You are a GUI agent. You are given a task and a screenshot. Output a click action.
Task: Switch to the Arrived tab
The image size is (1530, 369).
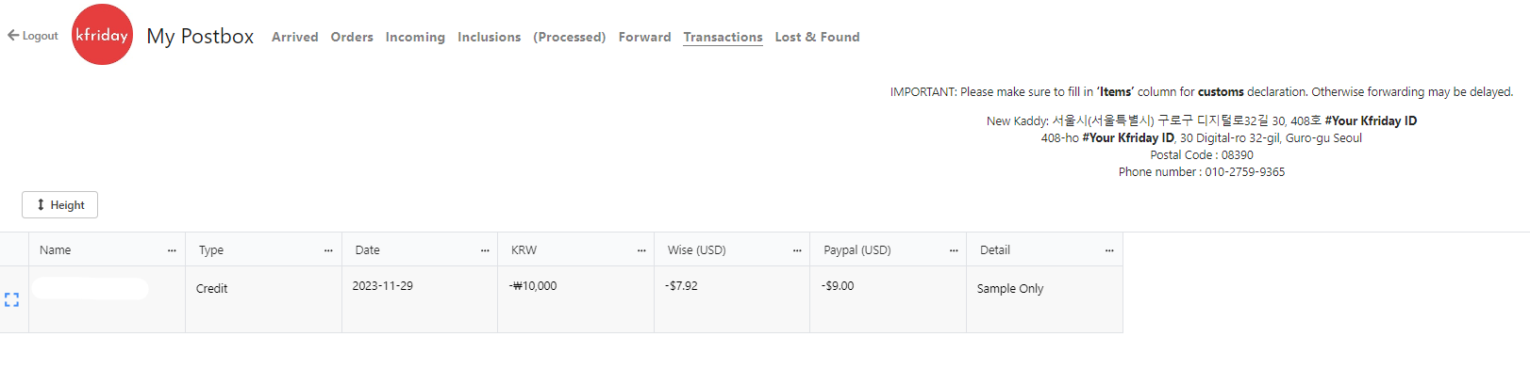point(295,37)
